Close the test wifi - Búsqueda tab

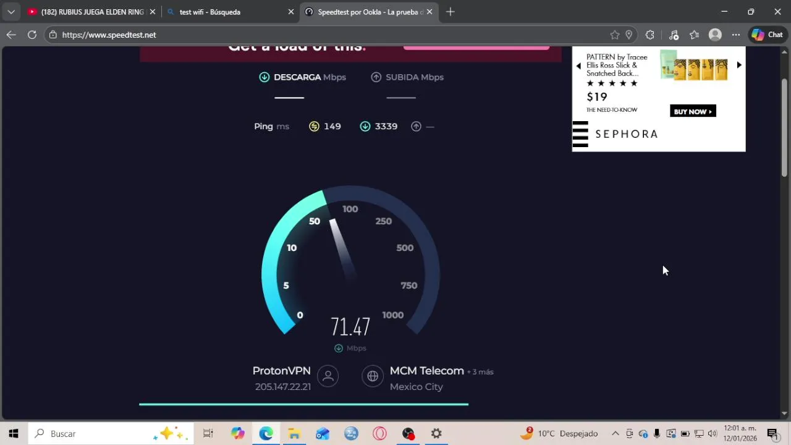point(290,12)
